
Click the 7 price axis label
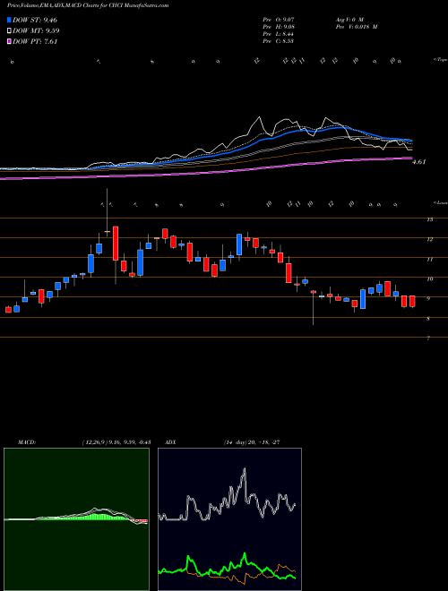(x=428, y=338)
